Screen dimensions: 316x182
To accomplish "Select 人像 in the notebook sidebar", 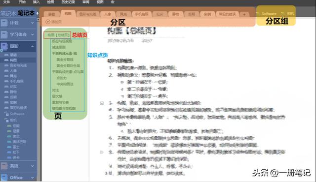I will 13,71.
